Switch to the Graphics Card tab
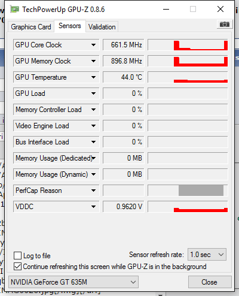239x296 pixels. [x=31, y=27]
